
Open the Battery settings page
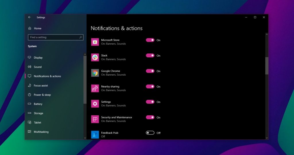[x=38, y=104]
